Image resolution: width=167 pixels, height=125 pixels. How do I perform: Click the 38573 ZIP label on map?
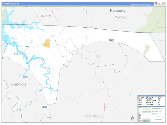tap(25, 77)
